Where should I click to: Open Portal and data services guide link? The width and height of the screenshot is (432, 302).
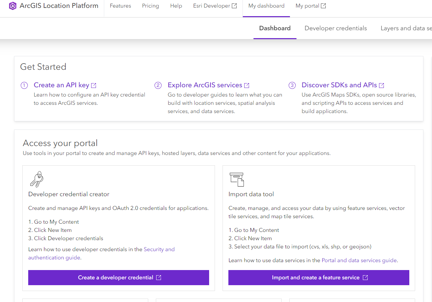(359, 260)
